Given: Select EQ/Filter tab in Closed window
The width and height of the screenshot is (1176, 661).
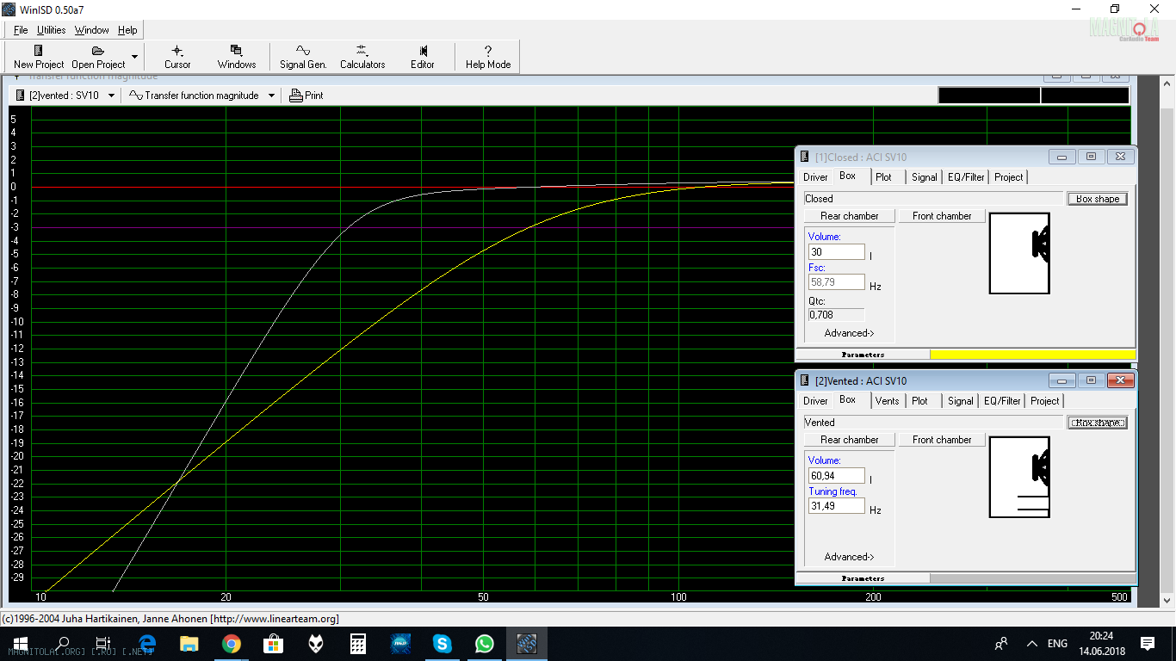Looking at the screenshot, I should (966, 177).
